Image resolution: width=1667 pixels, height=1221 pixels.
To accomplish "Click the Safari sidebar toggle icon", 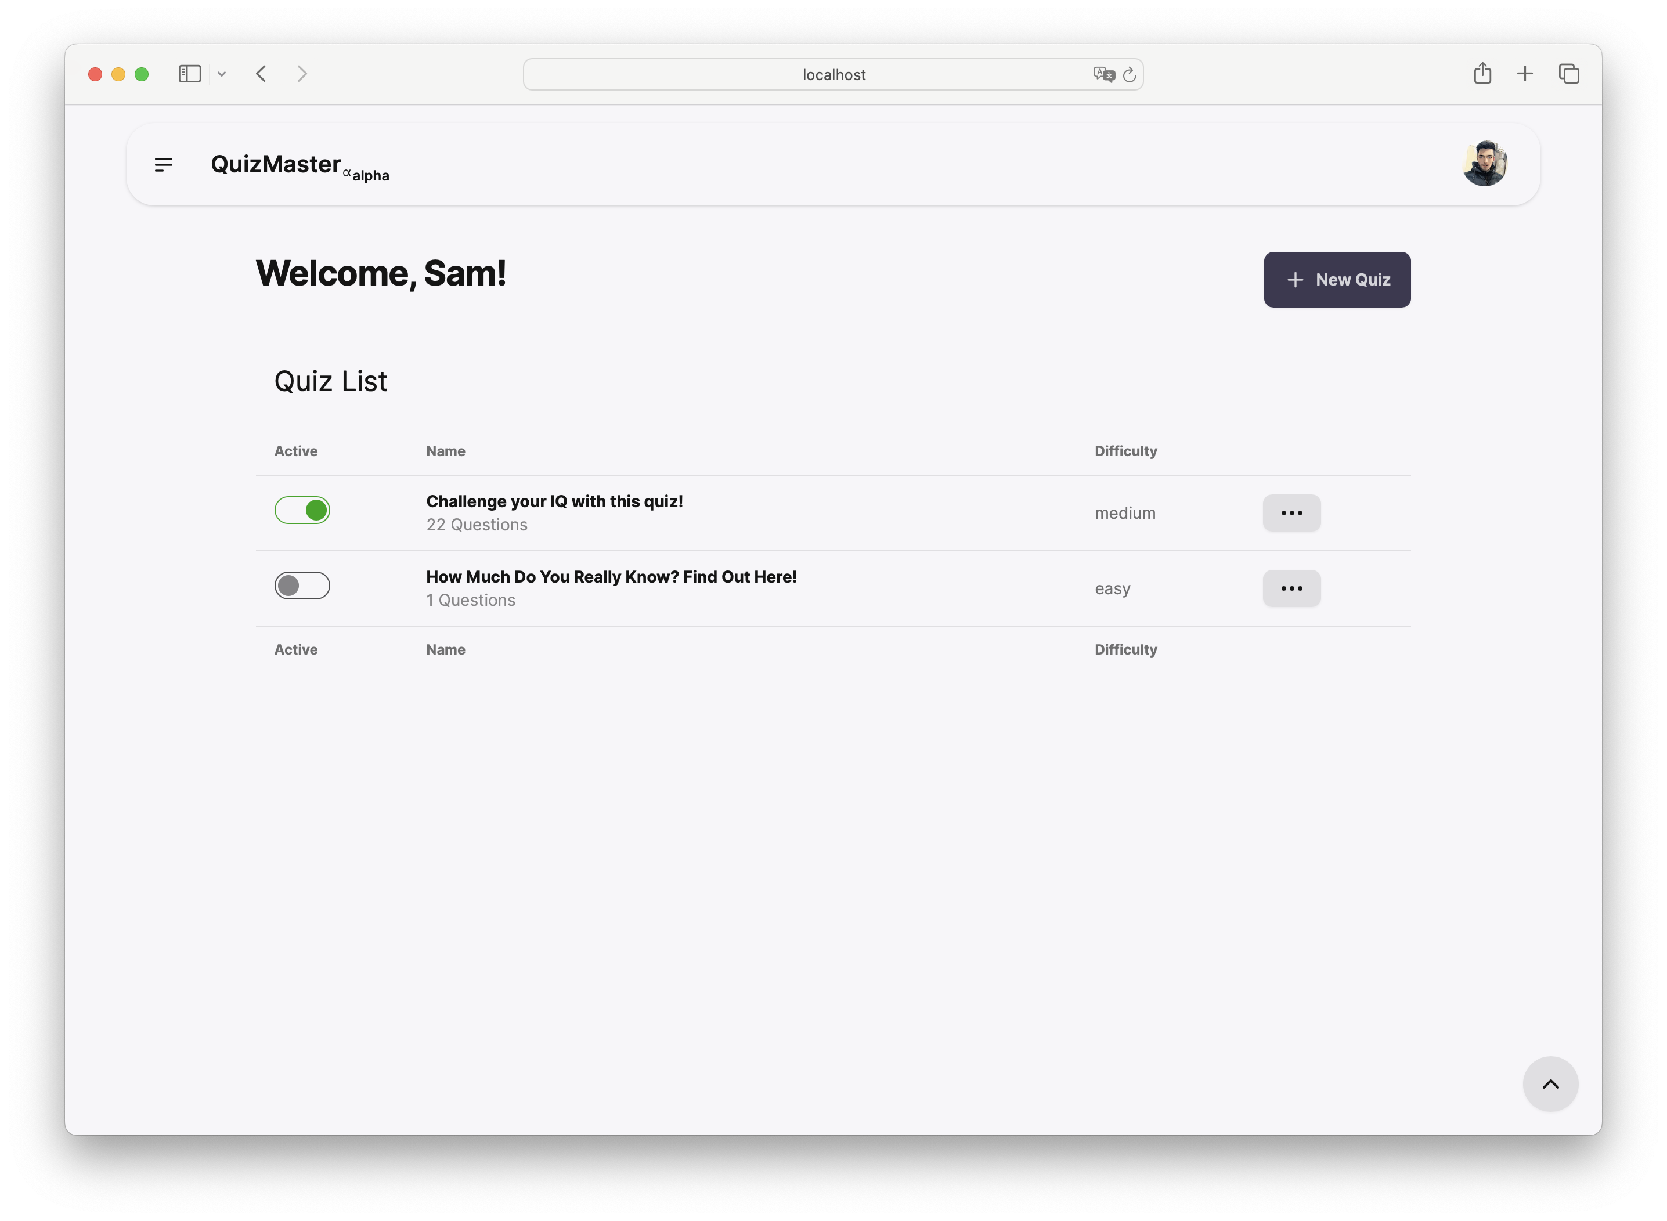I will pyautogui.click(x=190, y=74).
